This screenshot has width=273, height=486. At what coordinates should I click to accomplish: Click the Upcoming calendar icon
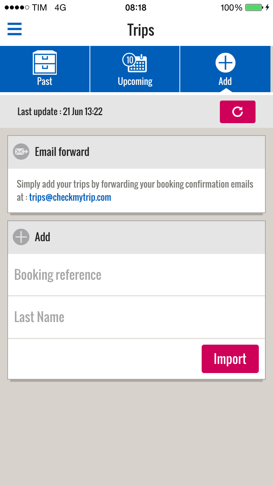point(135,62)
